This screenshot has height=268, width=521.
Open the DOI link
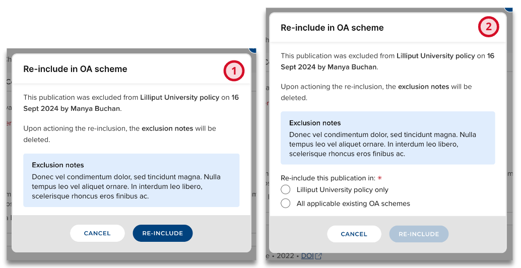coord(307,256)
